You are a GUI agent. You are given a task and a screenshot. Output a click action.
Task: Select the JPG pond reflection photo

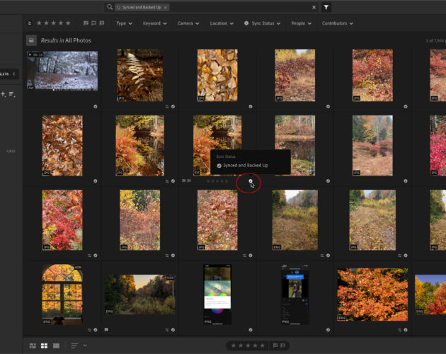click(x=140, y=145)
